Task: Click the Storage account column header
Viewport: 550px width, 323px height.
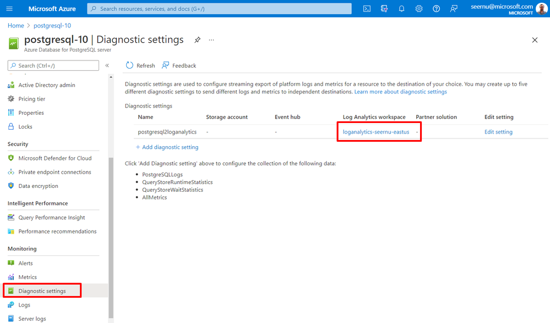Action: click(227, 117)
